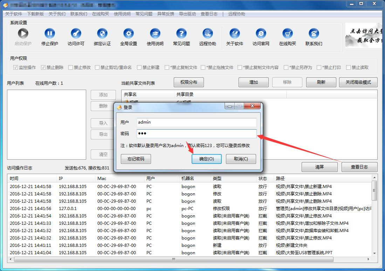Enable the 禁止修改 checkbox
The width and height of the screenshot is (385, 271).
pos(71,68)
